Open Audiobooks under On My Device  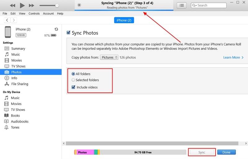tap(20, 122)
